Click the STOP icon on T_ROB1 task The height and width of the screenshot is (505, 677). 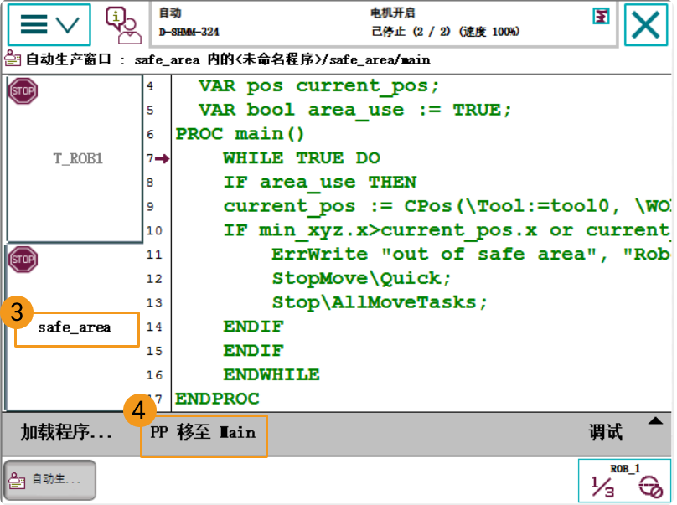[x=22, y=90]
